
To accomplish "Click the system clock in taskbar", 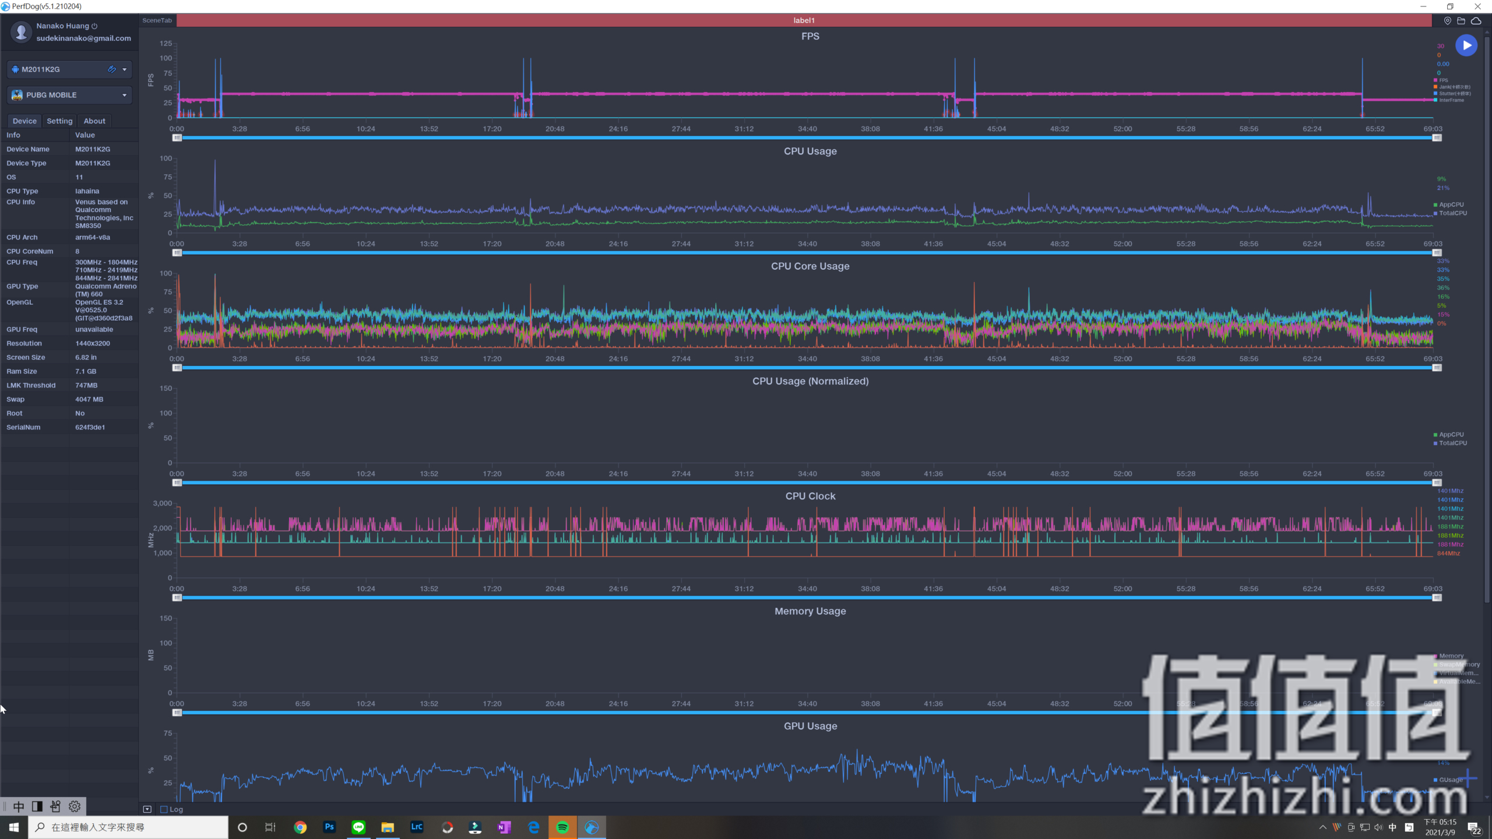I will pyautogui.click(x=1440, y=827).
